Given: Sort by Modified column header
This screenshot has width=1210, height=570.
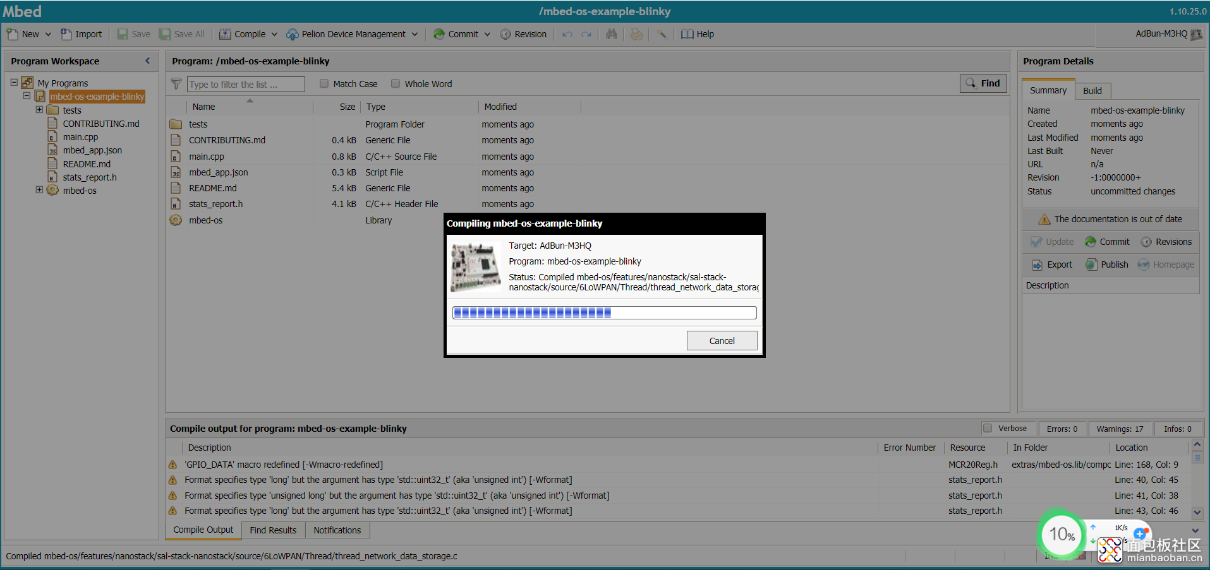Looking at the screenshot, I should pyautogui.click(x=529, y=107).
